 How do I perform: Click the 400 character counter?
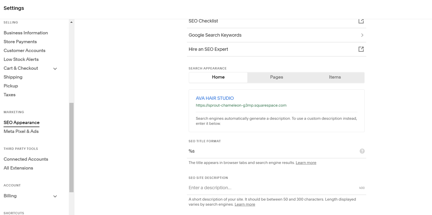pos(362,188)
